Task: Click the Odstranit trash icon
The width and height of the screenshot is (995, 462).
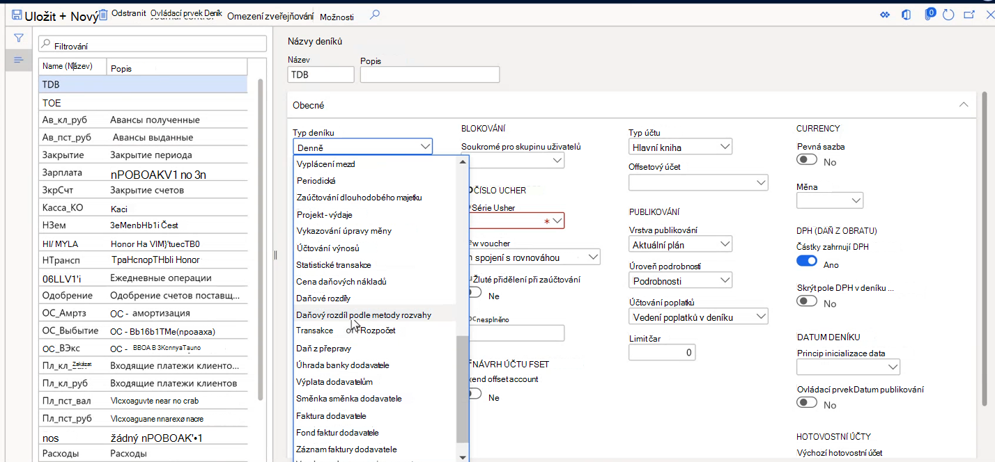Action: (x=103, y=15)
